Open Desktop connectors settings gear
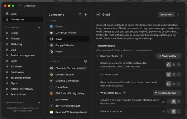 (x=85, y=61)
